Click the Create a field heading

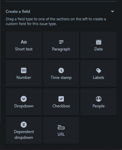coord(18,12)
